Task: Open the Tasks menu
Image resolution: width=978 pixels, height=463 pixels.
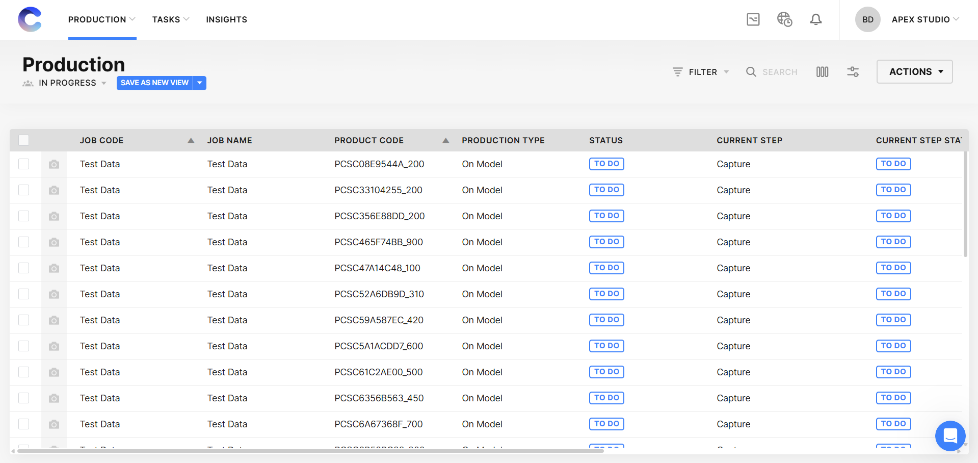Action: pyautogui.click(x=170, y=19)
